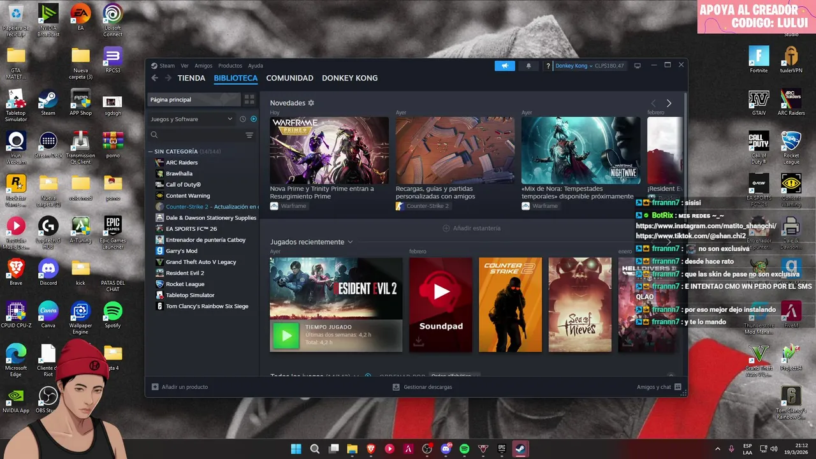Viewport: 816px width, 459px height.
Task: Toggle ready-to-play filter icon
Action: coord(254,119)
